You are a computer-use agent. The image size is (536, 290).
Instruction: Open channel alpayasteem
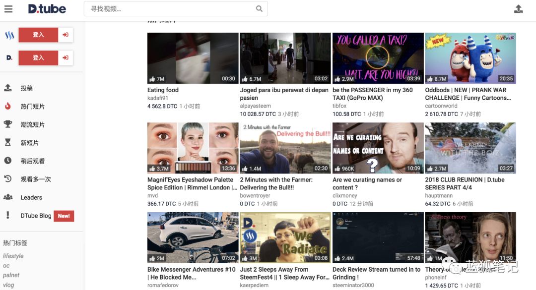click(256, 106)
